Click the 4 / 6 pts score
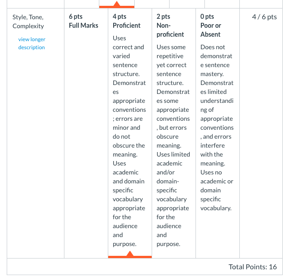 pyautogui.click(x=264, y=17)
